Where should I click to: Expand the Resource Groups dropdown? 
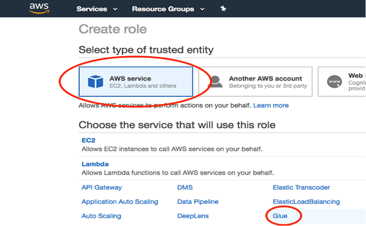(168, 9)
